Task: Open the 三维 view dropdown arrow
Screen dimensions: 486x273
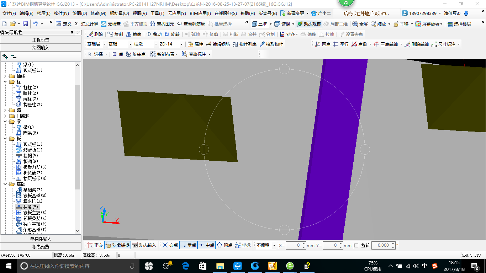Action: click(270, 24)
